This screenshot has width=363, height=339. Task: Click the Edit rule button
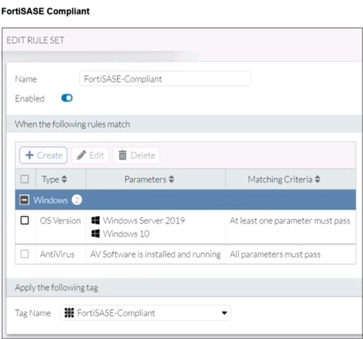point(90,155)
